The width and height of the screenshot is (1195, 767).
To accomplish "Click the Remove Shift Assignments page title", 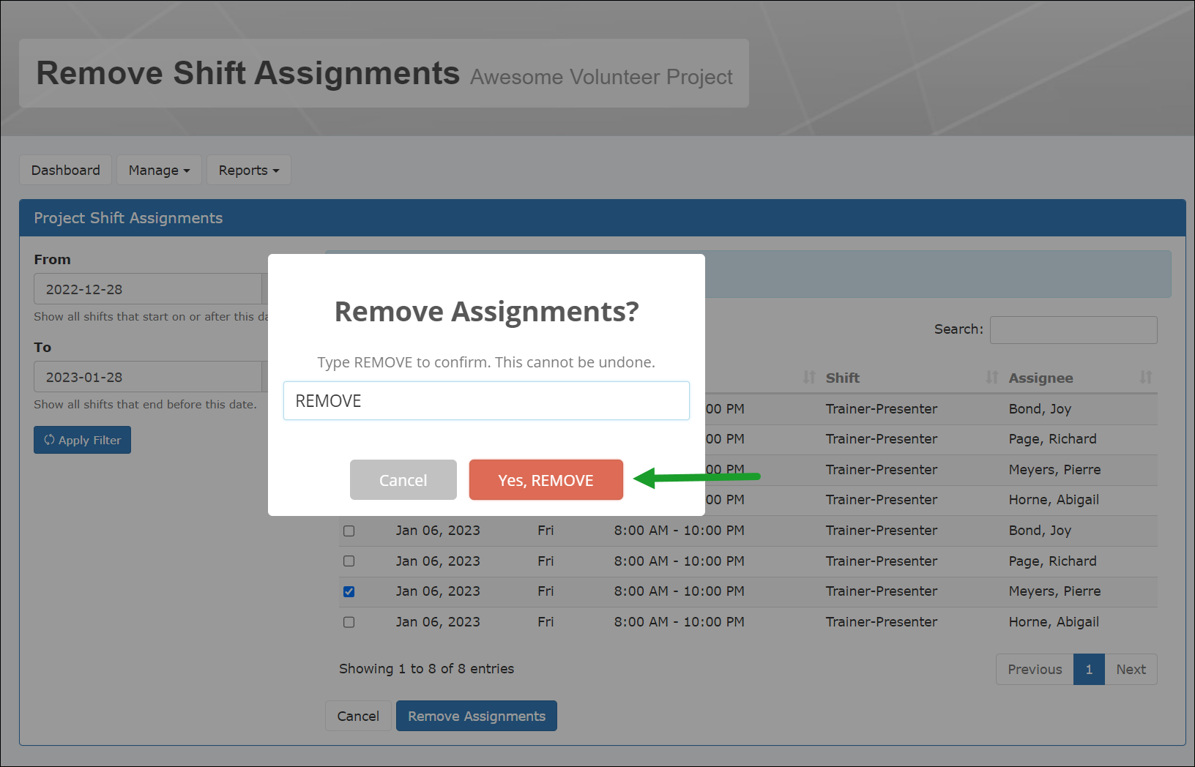I will [248, 73].
